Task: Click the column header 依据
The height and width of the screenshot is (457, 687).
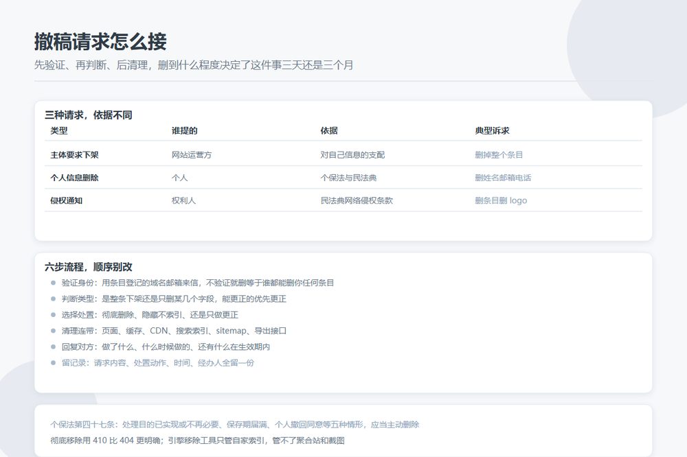Action: click(x=329, y=130)
